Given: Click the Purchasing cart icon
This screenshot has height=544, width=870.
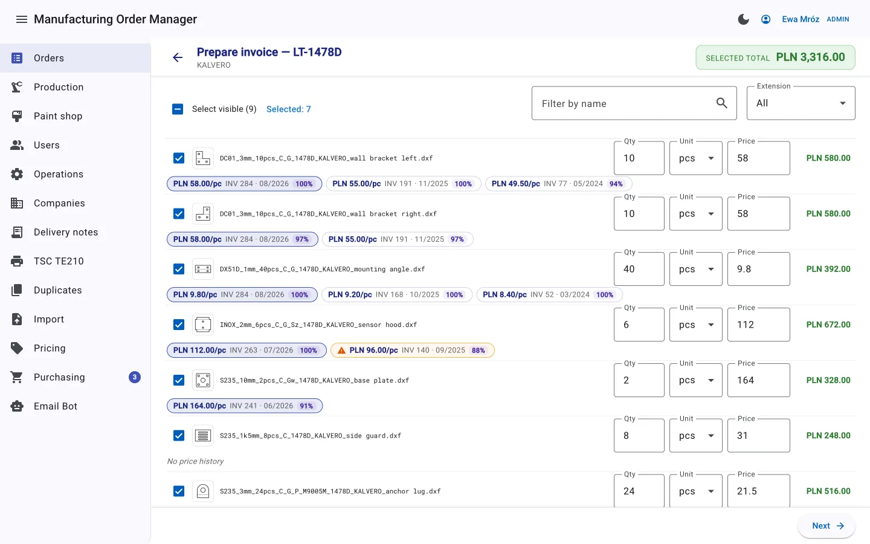Looking at the screenshot, I should click(17, 377).
